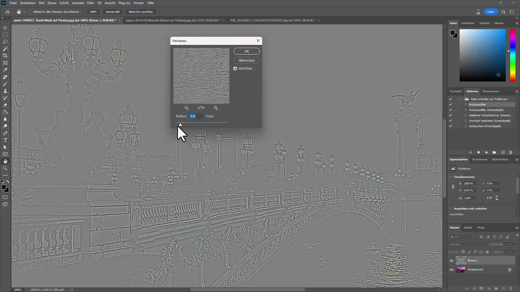This screenshot has width=520, height=292.
Task: Expand the Camera Raw (Smartobjekt) action
Action: (x=466, y=126)
